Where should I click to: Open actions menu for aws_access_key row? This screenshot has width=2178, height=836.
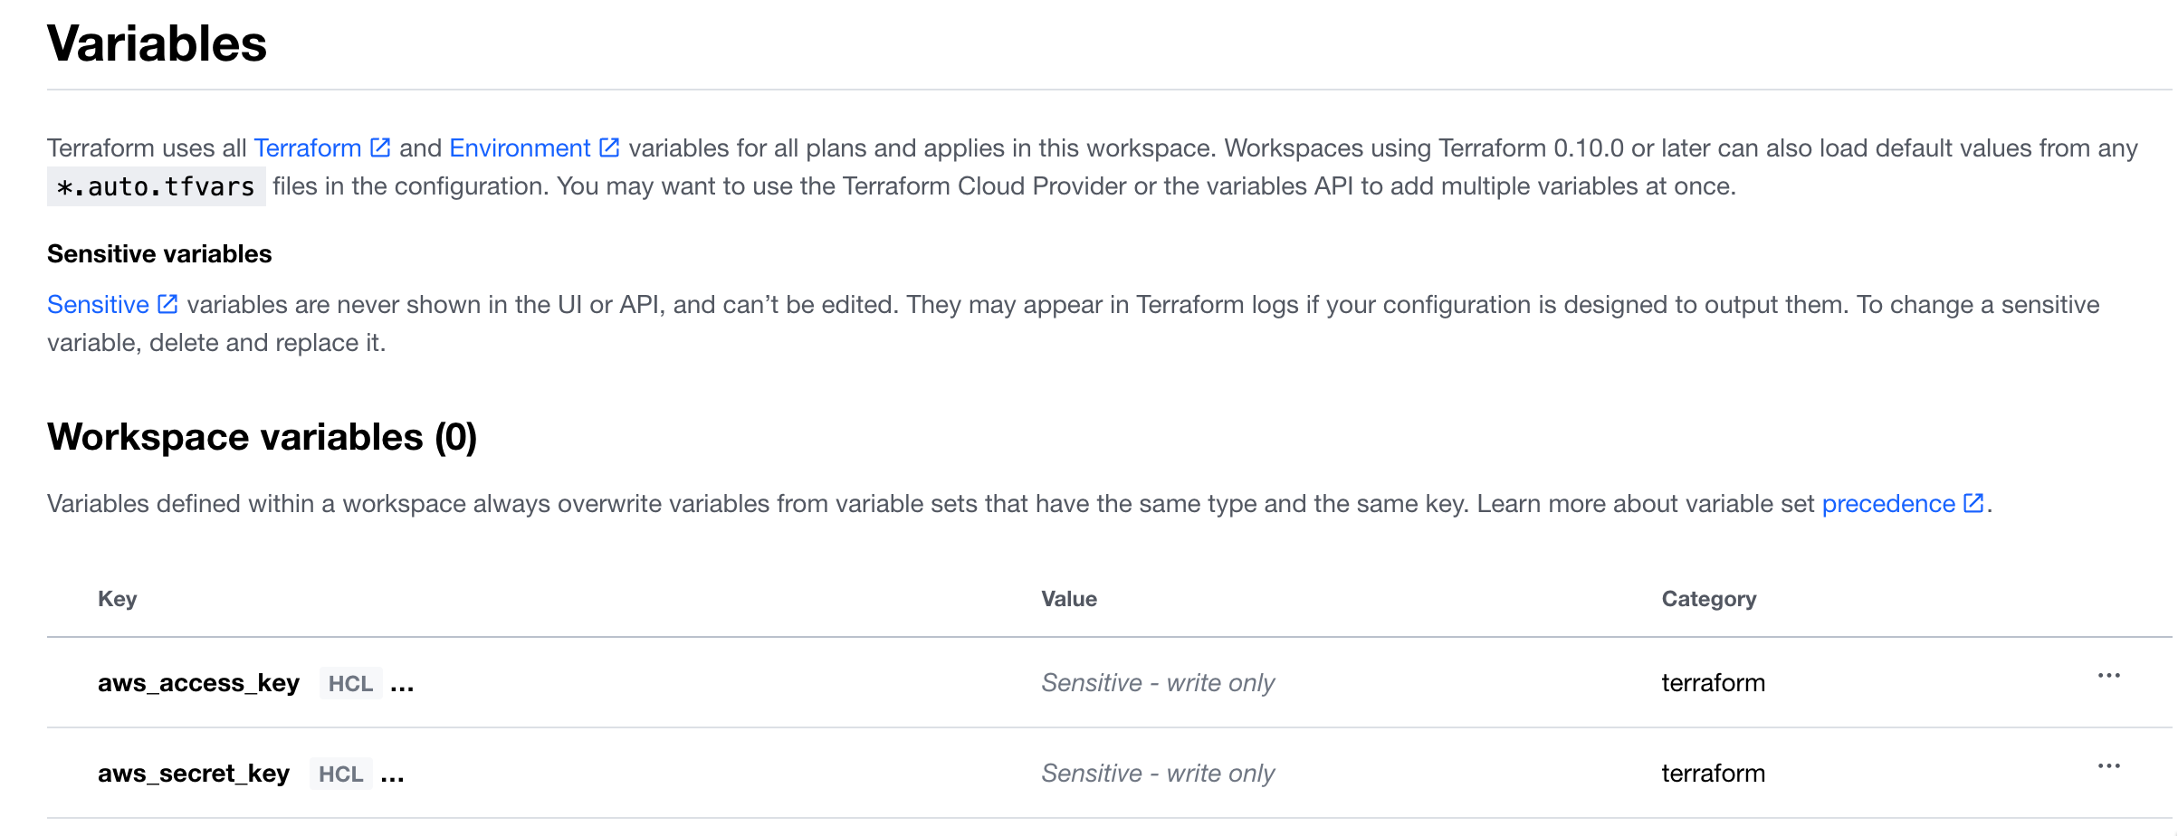(2109, 676)
